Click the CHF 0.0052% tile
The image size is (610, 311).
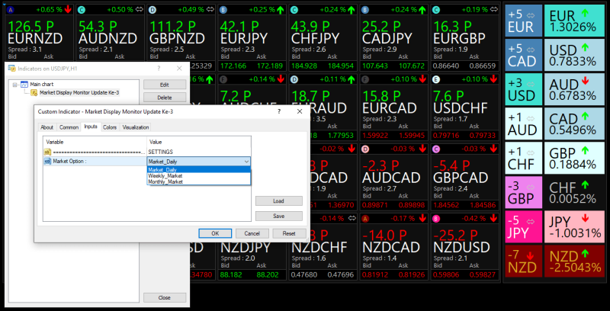pos(574,192)
